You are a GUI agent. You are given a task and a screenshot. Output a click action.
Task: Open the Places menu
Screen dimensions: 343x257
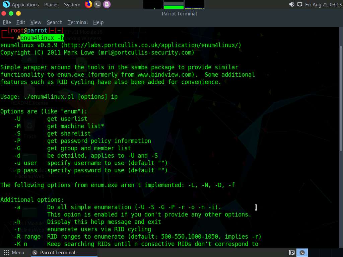[51, 5]
